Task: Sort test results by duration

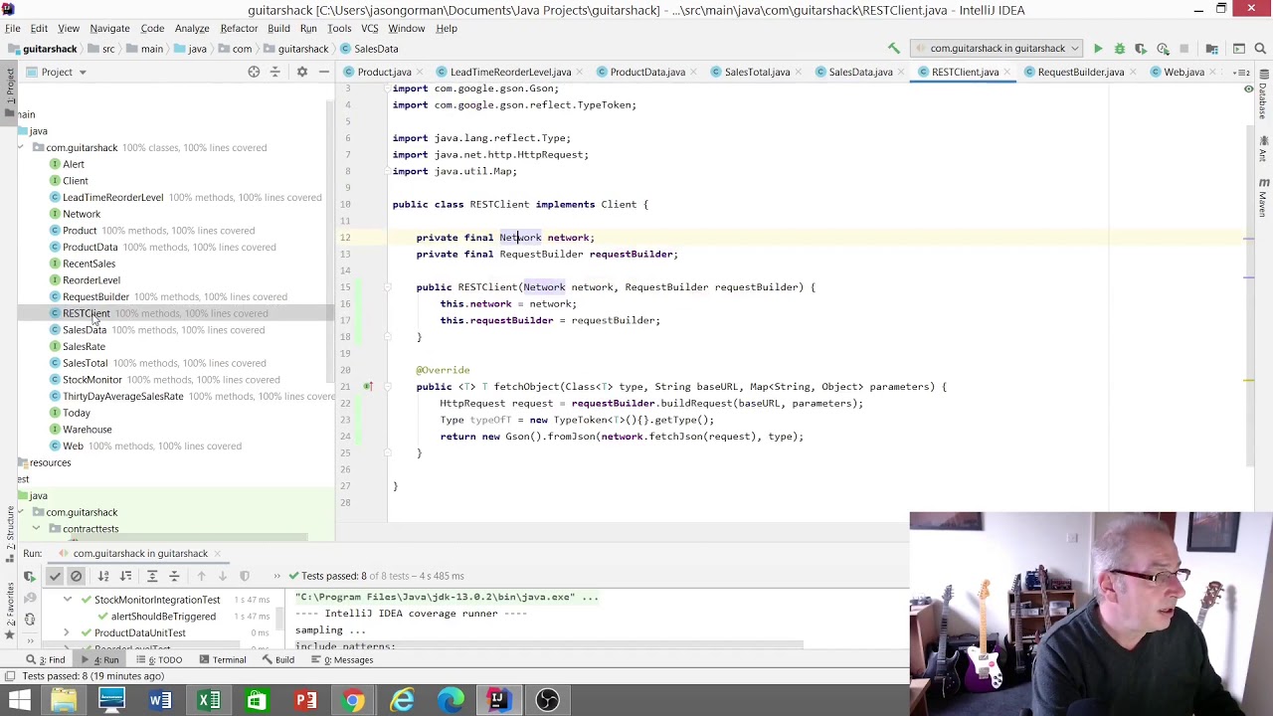Action: coord(126,576)
